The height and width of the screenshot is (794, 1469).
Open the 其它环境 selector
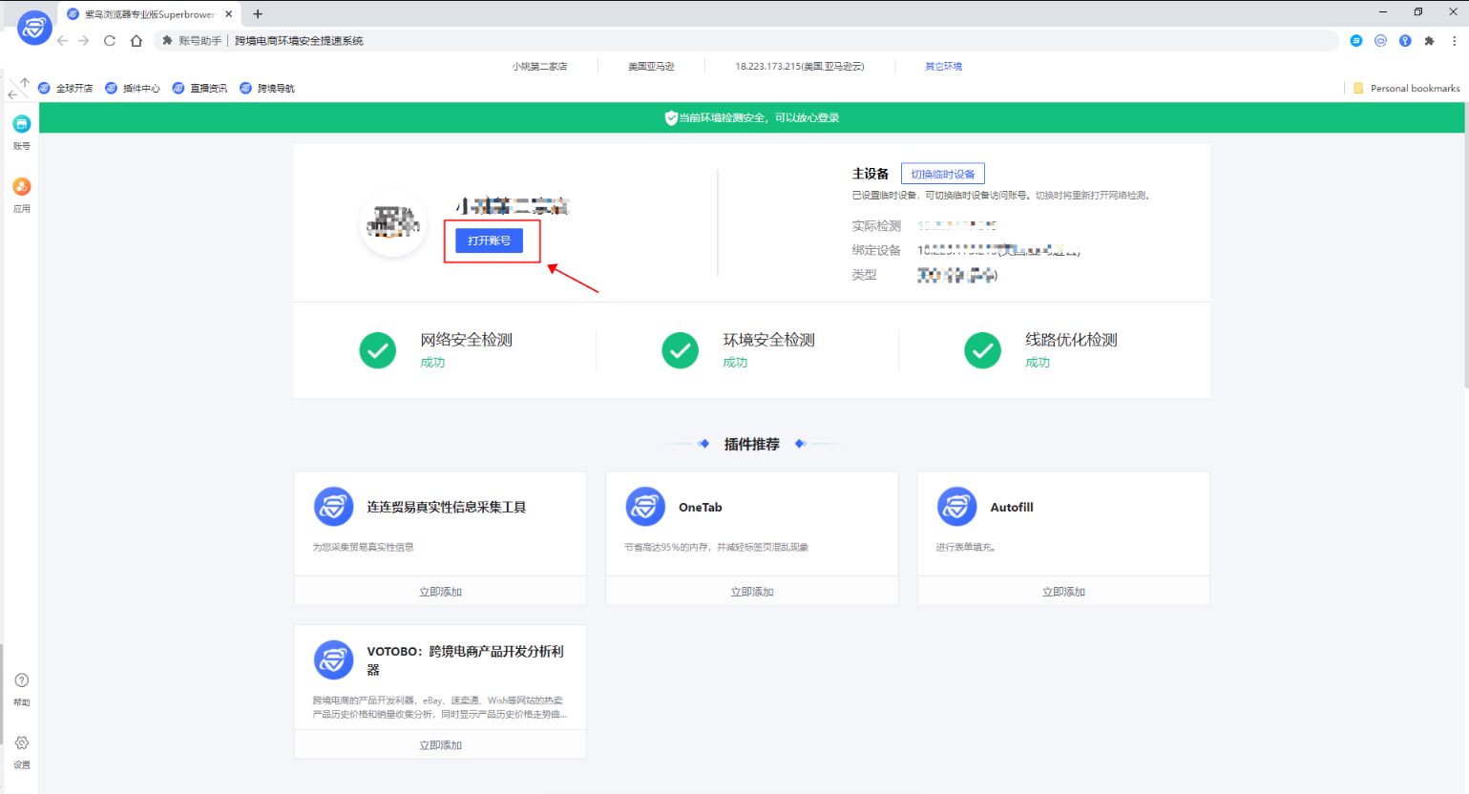coord(941,65)
